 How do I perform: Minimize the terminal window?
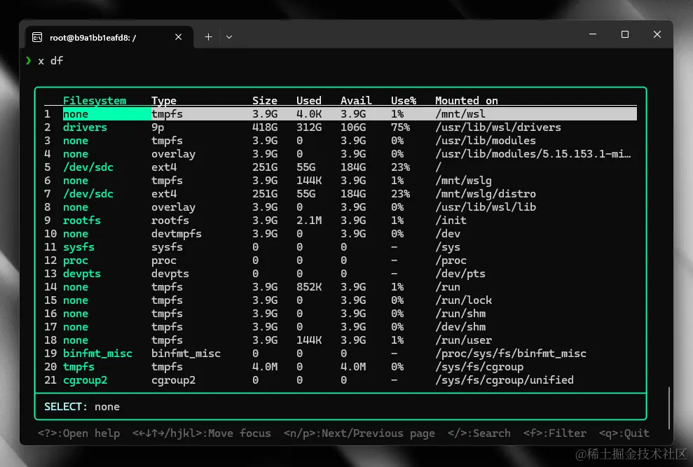pyautogui.click(x=593, y=34)
